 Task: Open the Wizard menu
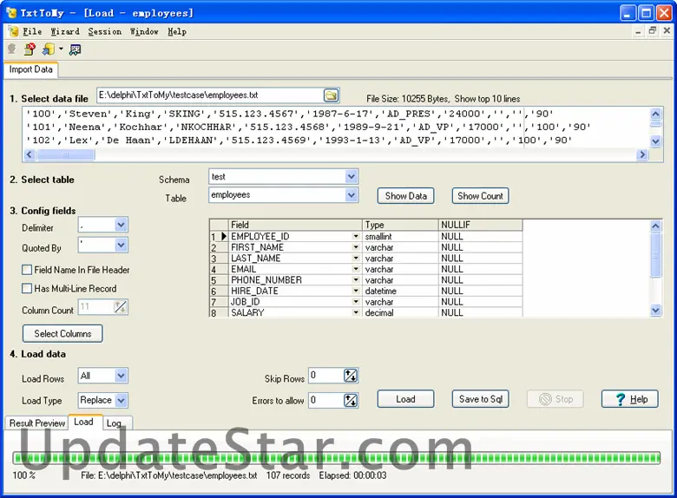click(64, 31)
